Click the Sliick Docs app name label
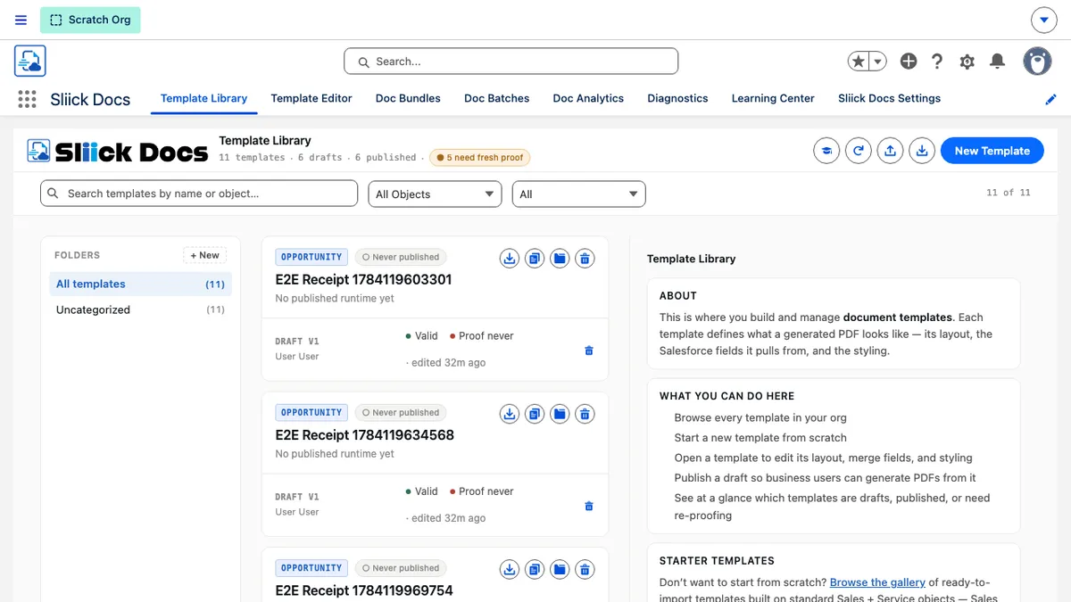Screen dimensions: 1071x602 pyautogui.click(x=90, y=100)
